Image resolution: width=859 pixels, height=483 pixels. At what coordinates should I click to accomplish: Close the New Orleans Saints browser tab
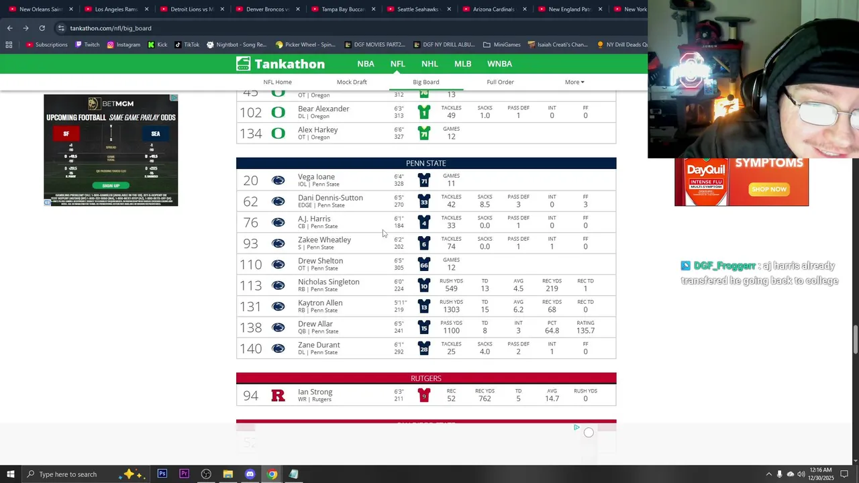click(70, 9)
